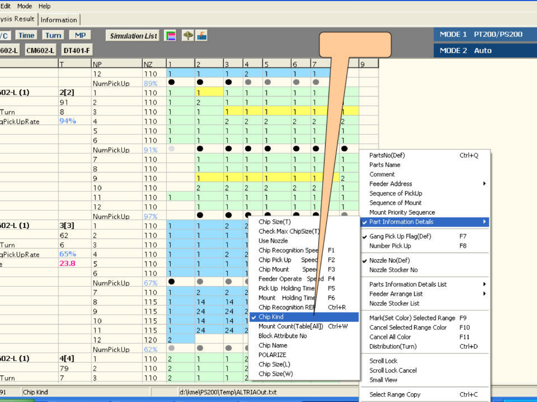537x402 pixels.
Task: Click the feeder bar chart toolbar icon
Action: point(202,36)
